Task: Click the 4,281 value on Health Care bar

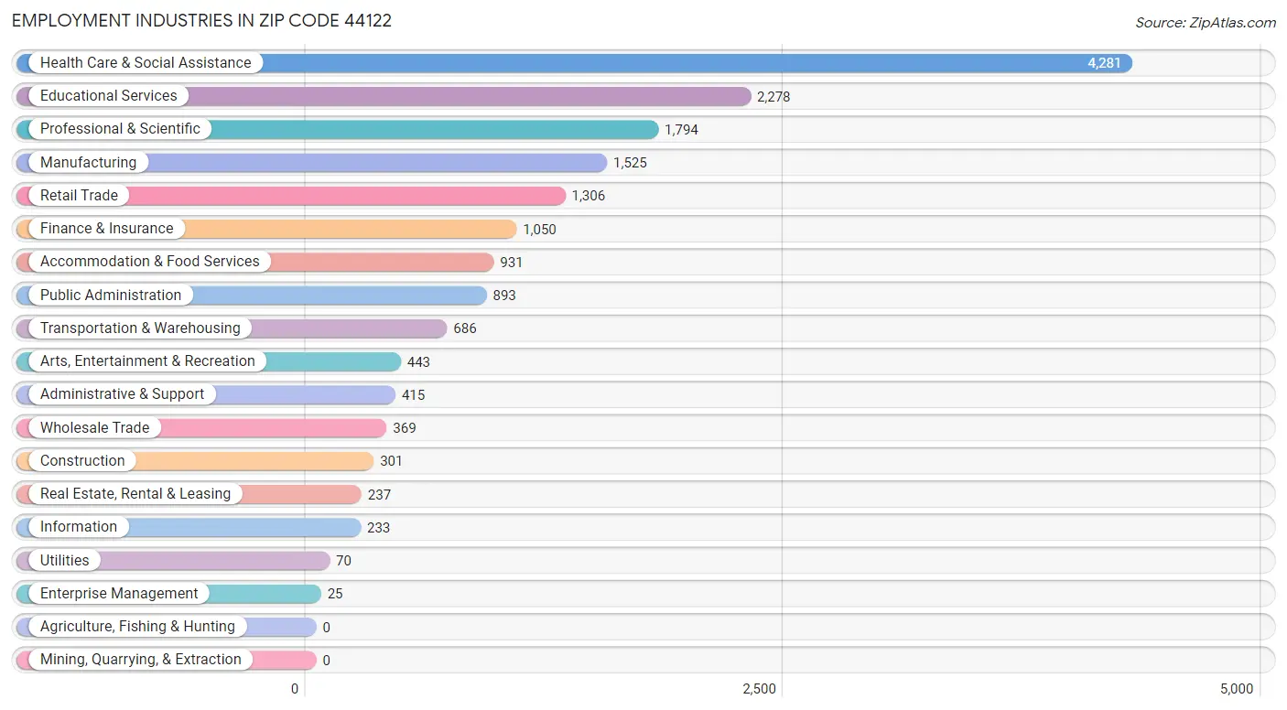Action: coord(1104,63)
